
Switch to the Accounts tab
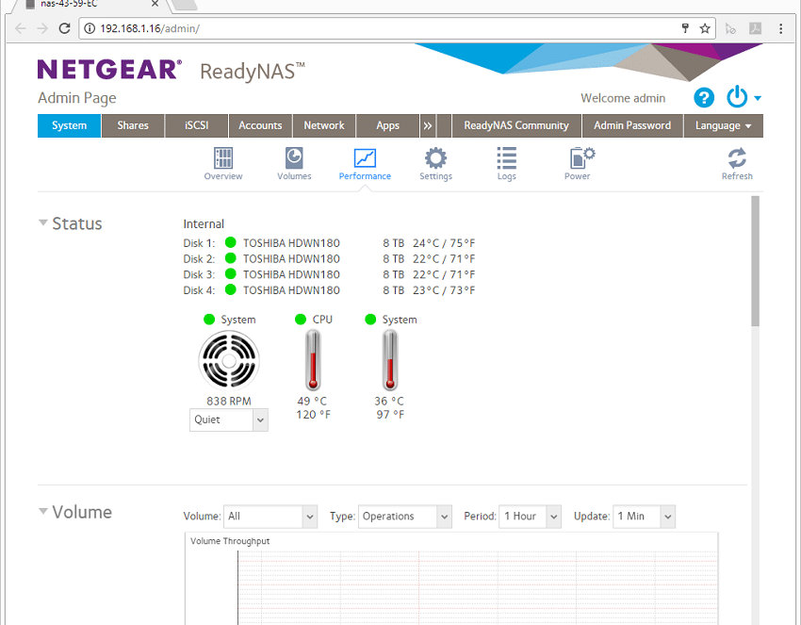click(260, 125)
